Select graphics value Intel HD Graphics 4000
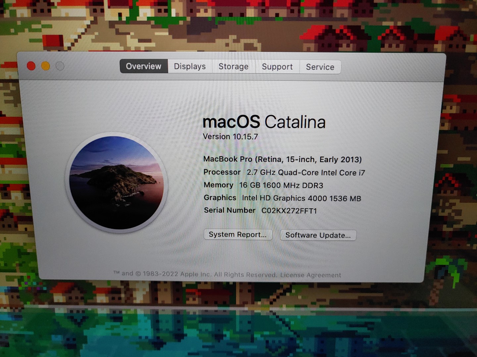This screenshot has height=357, width=477. pyautogui.click(x=301, y=198)
